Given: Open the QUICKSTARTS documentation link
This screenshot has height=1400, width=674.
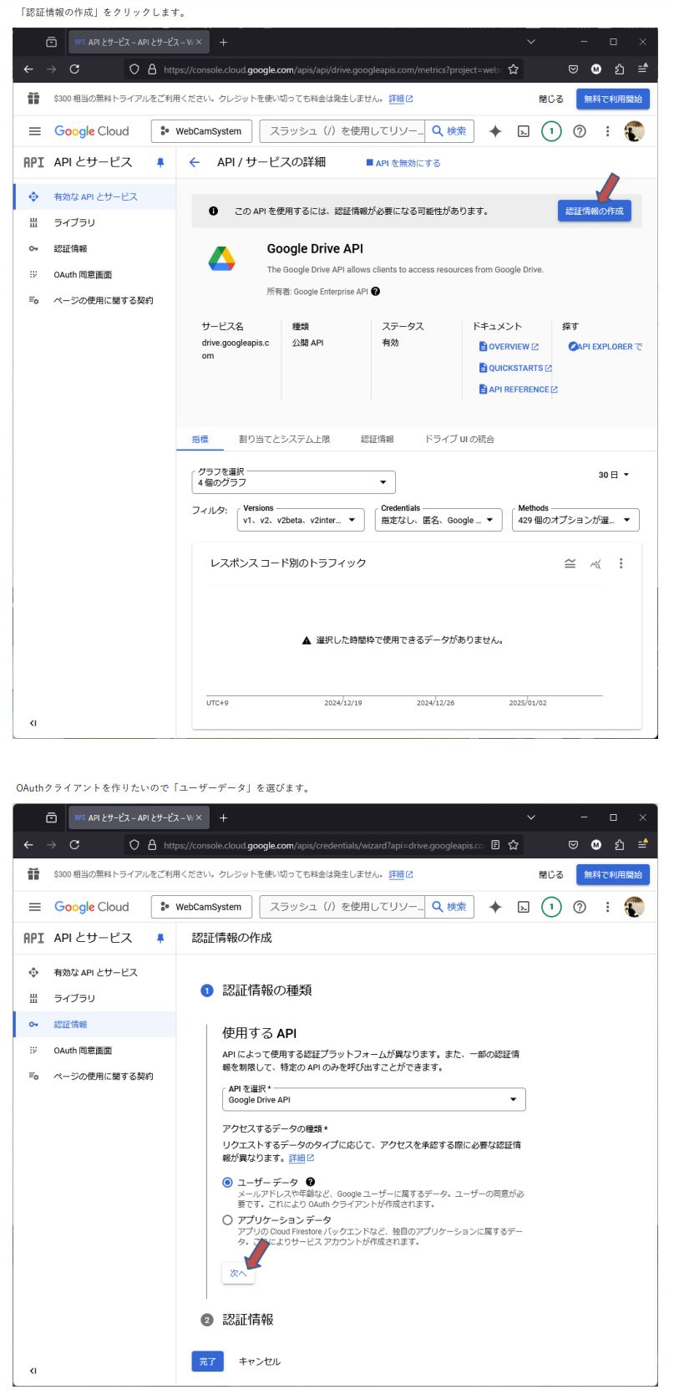Looking at the screenshot, I should pyautogui.click(x=515, y=368).
